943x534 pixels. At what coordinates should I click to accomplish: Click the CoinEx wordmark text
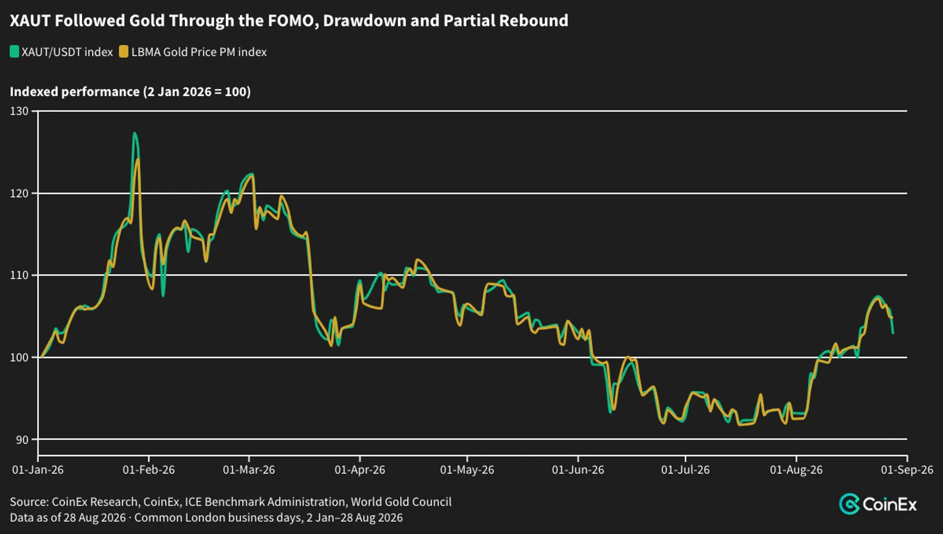[890, 505]
